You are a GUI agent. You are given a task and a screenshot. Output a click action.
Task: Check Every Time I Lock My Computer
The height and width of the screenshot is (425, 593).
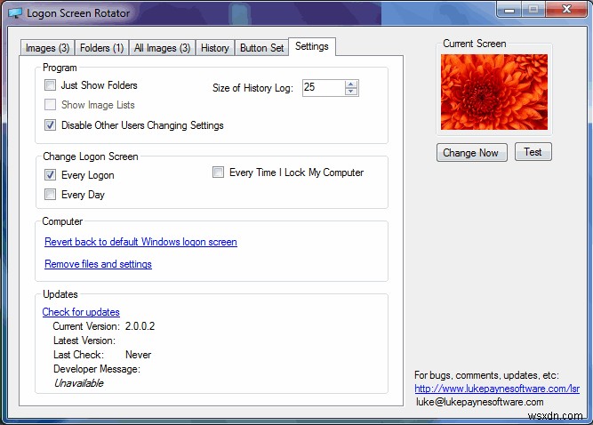[218, 172]
